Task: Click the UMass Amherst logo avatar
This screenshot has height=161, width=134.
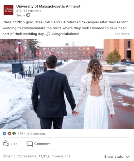Action: pos(8,10)
